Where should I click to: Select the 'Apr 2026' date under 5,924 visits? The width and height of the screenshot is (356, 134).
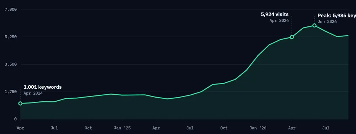pyautogui.click(x=279, y=21)
